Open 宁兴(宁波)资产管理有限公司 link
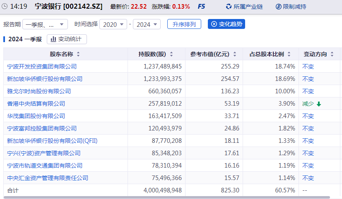 click(43, 153)
